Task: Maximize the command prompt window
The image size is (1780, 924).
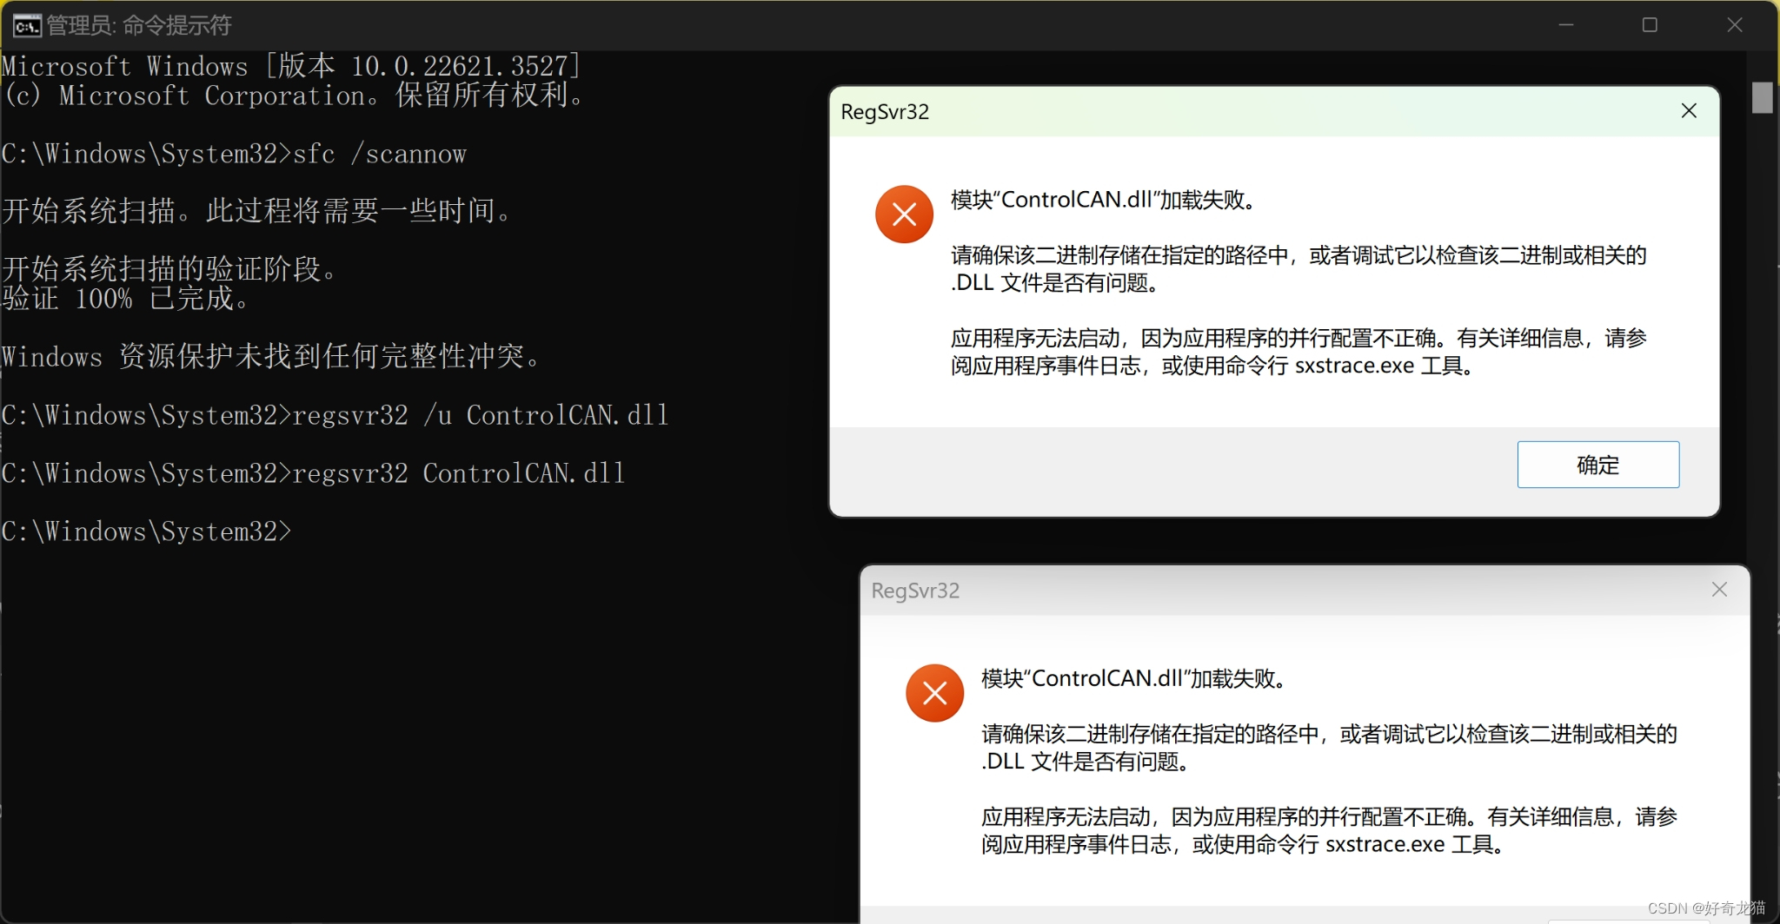Action: pyautogui.click(x=1650, y=25)
